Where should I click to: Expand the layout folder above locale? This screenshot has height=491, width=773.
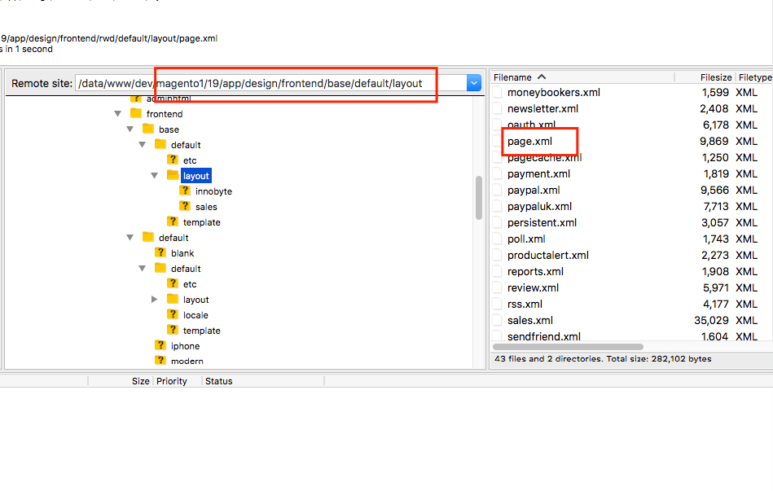(154, 299)
